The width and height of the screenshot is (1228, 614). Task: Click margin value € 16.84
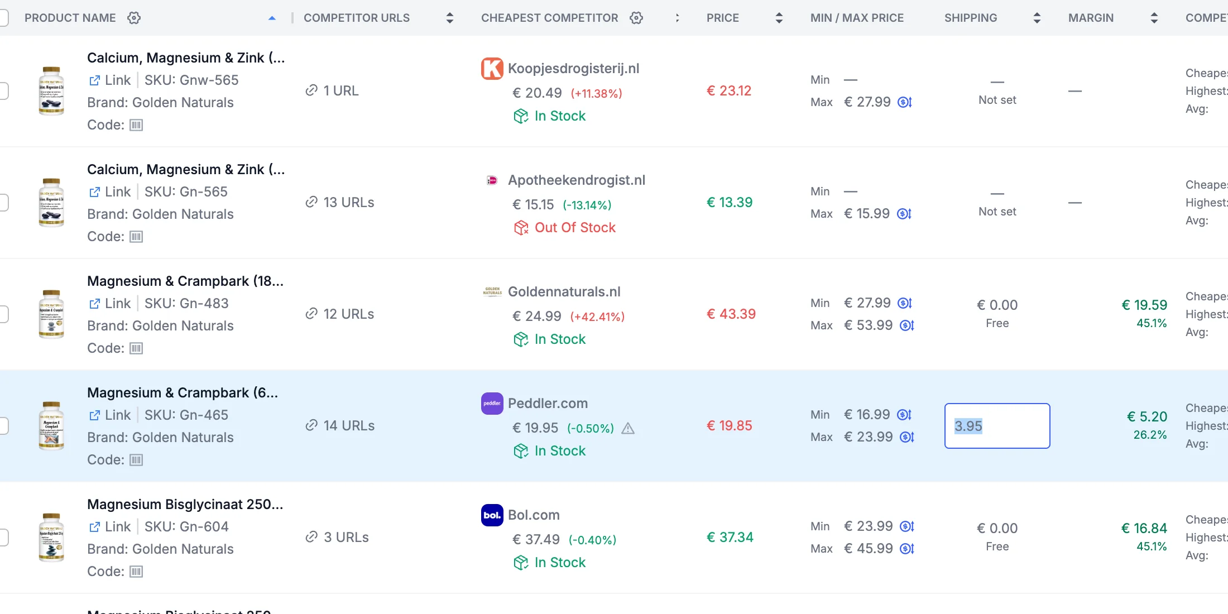click(x=1144, y=528)
